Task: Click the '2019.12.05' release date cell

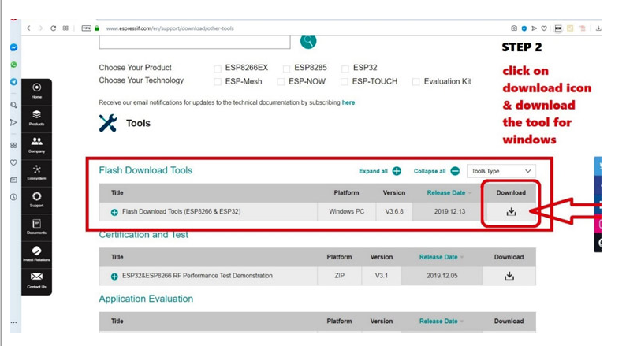Action: (x=442, y=276)
